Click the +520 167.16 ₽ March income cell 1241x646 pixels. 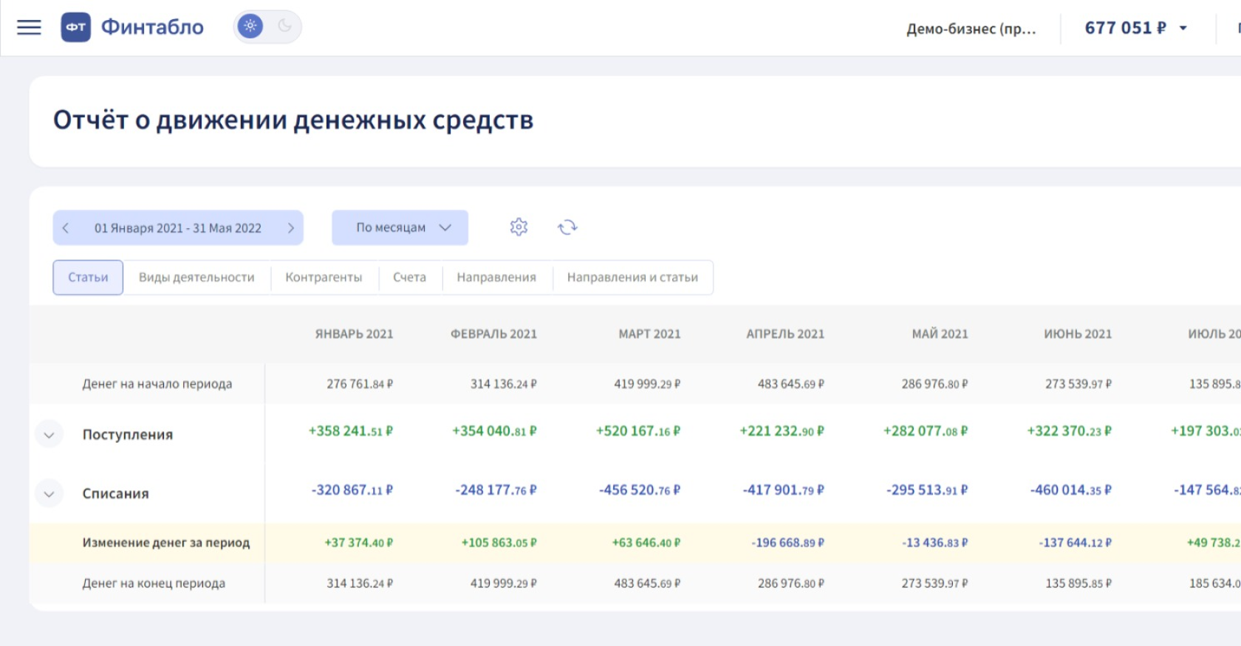coord(638,431)
